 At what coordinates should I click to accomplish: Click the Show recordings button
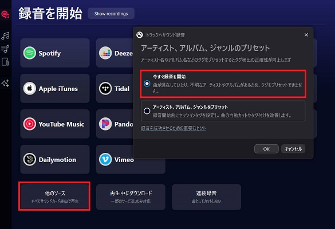[x=111, y=14]
